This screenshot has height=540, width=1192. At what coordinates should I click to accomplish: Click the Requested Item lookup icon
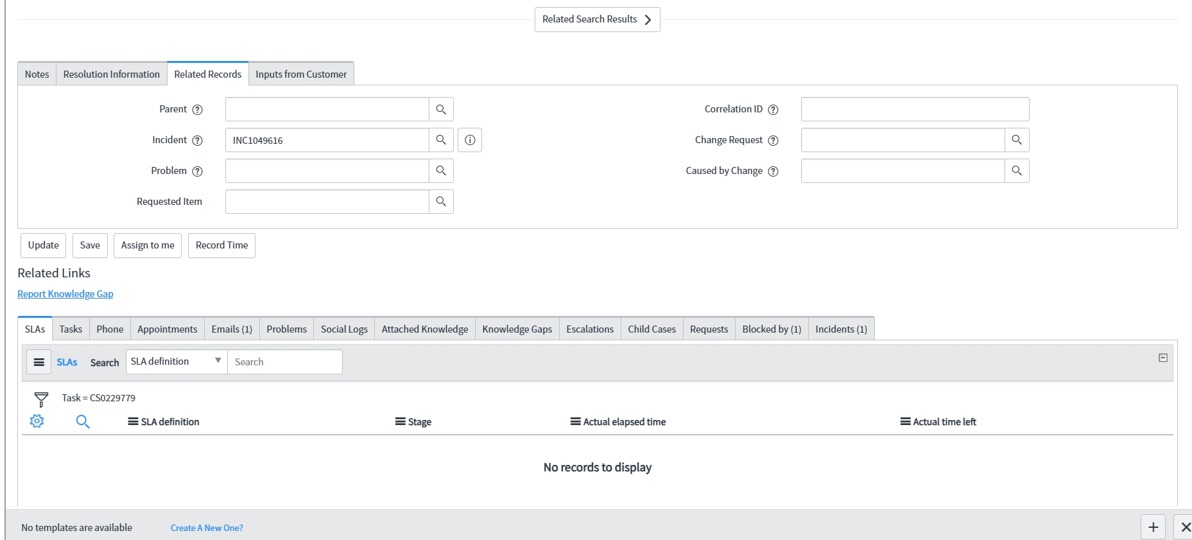(441, 202)
